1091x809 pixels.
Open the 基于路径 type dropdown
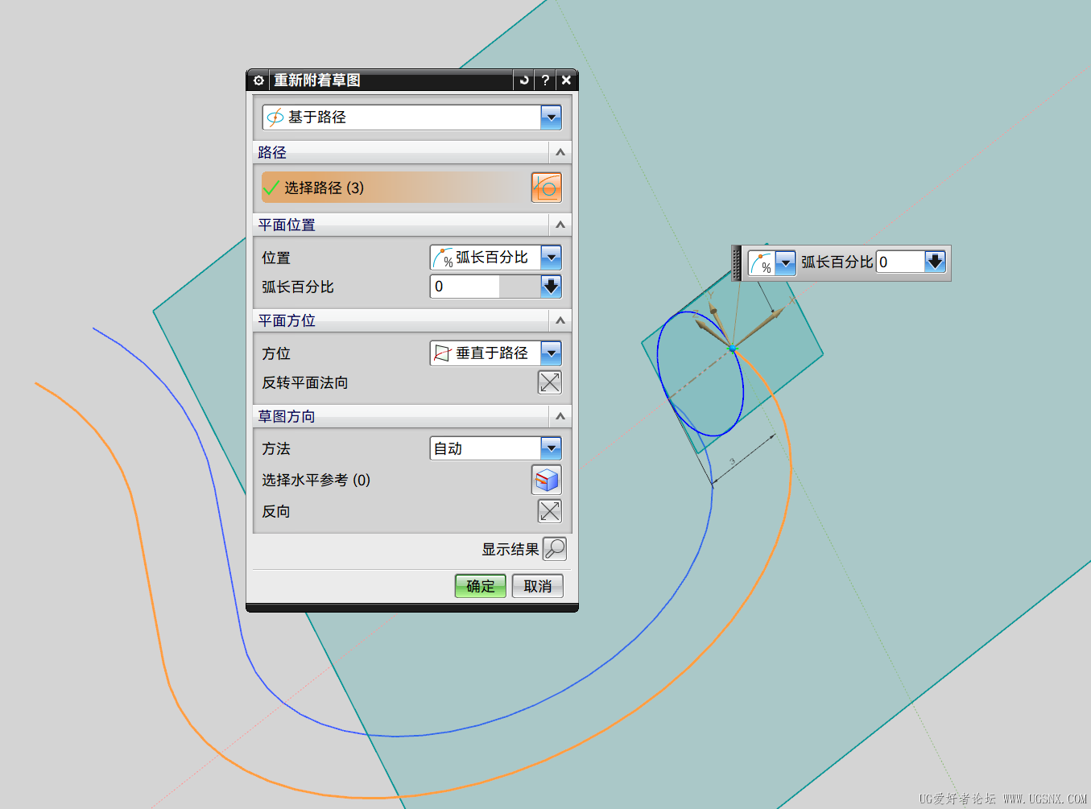pos(551,117)
